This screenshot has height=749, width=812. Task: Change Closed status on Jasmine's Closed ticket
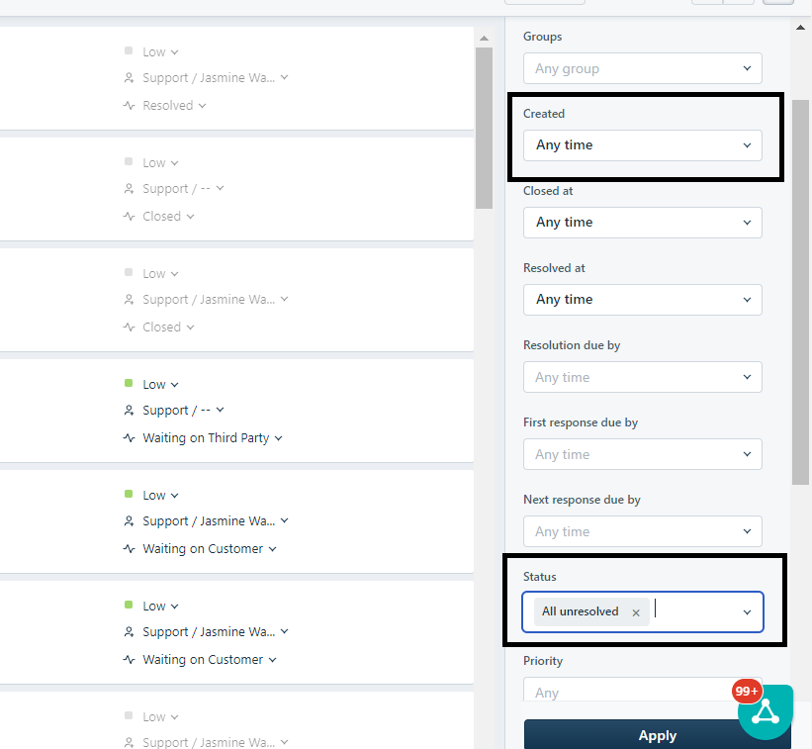(168, 328)
